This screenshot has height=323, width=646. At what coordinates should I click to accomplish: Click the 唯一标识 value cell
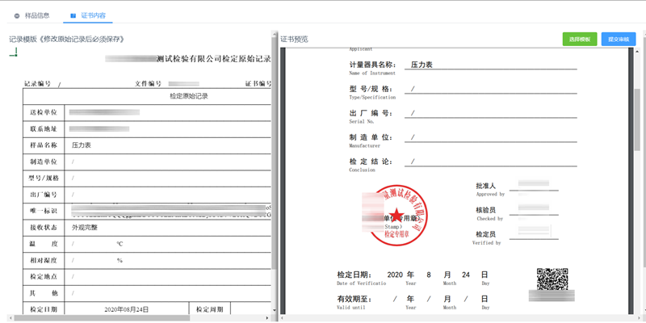168,212
